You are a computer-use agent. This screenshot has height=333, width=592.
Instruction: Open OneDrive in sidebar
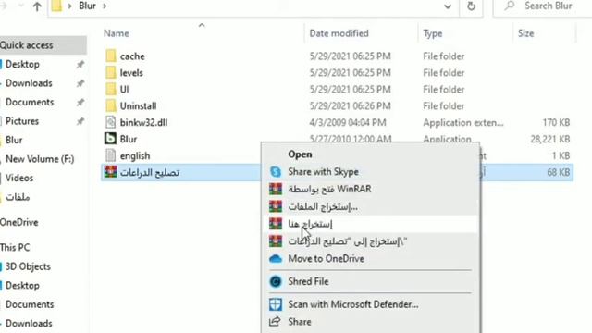(x=18, y=222)
